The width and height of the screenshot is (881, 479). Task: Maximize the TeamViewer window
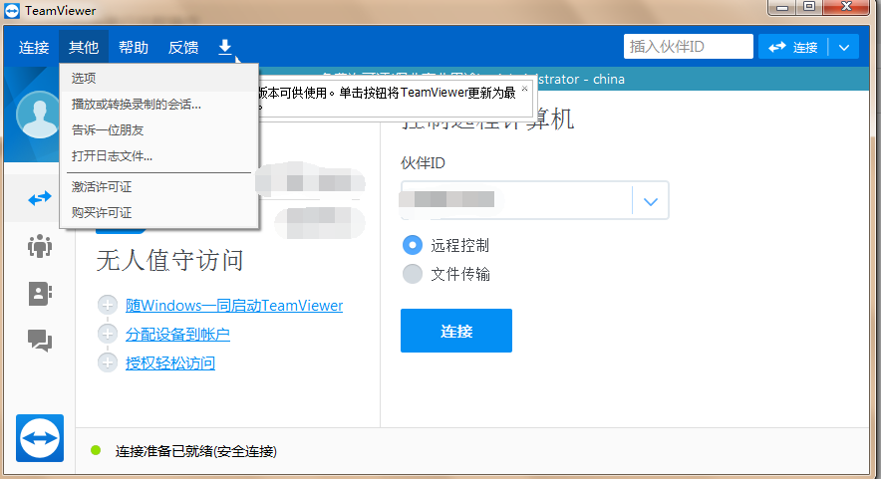809,7
